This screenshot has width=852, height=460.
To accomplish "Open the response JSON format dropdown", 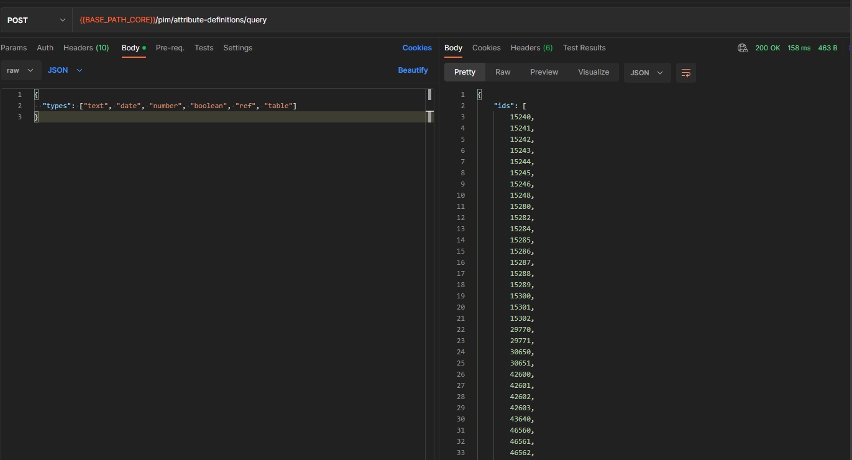I will tap(647, 73).
